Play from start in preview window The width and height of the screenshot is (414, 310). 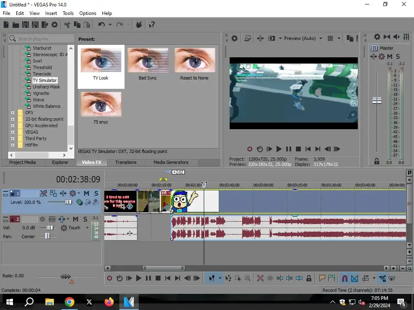pos(269,149)
